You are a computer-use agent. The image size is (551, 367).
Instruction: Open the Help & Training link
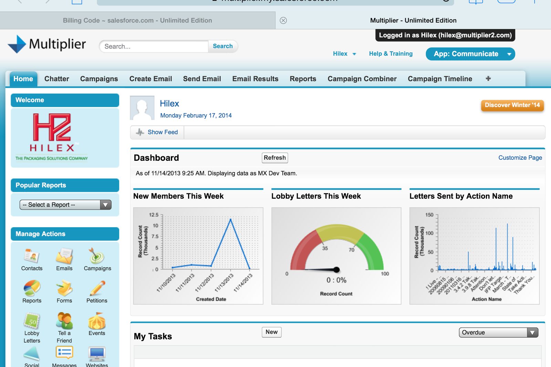[x=391, y=54]
